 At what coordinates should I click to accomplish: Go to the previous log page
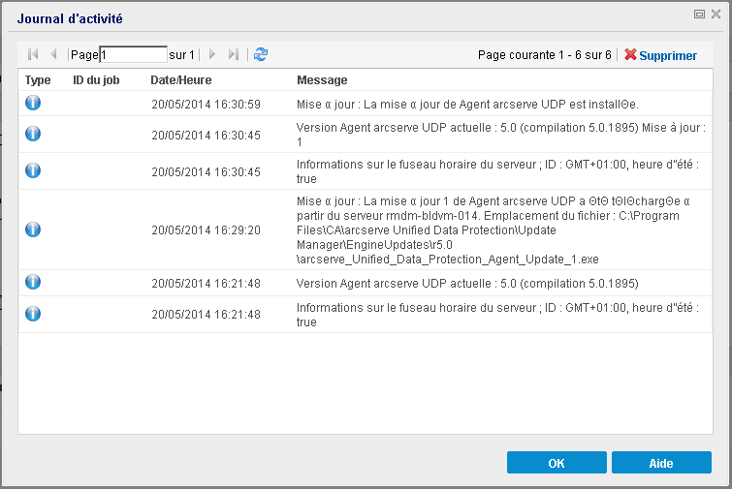click(x=53, y=55)
